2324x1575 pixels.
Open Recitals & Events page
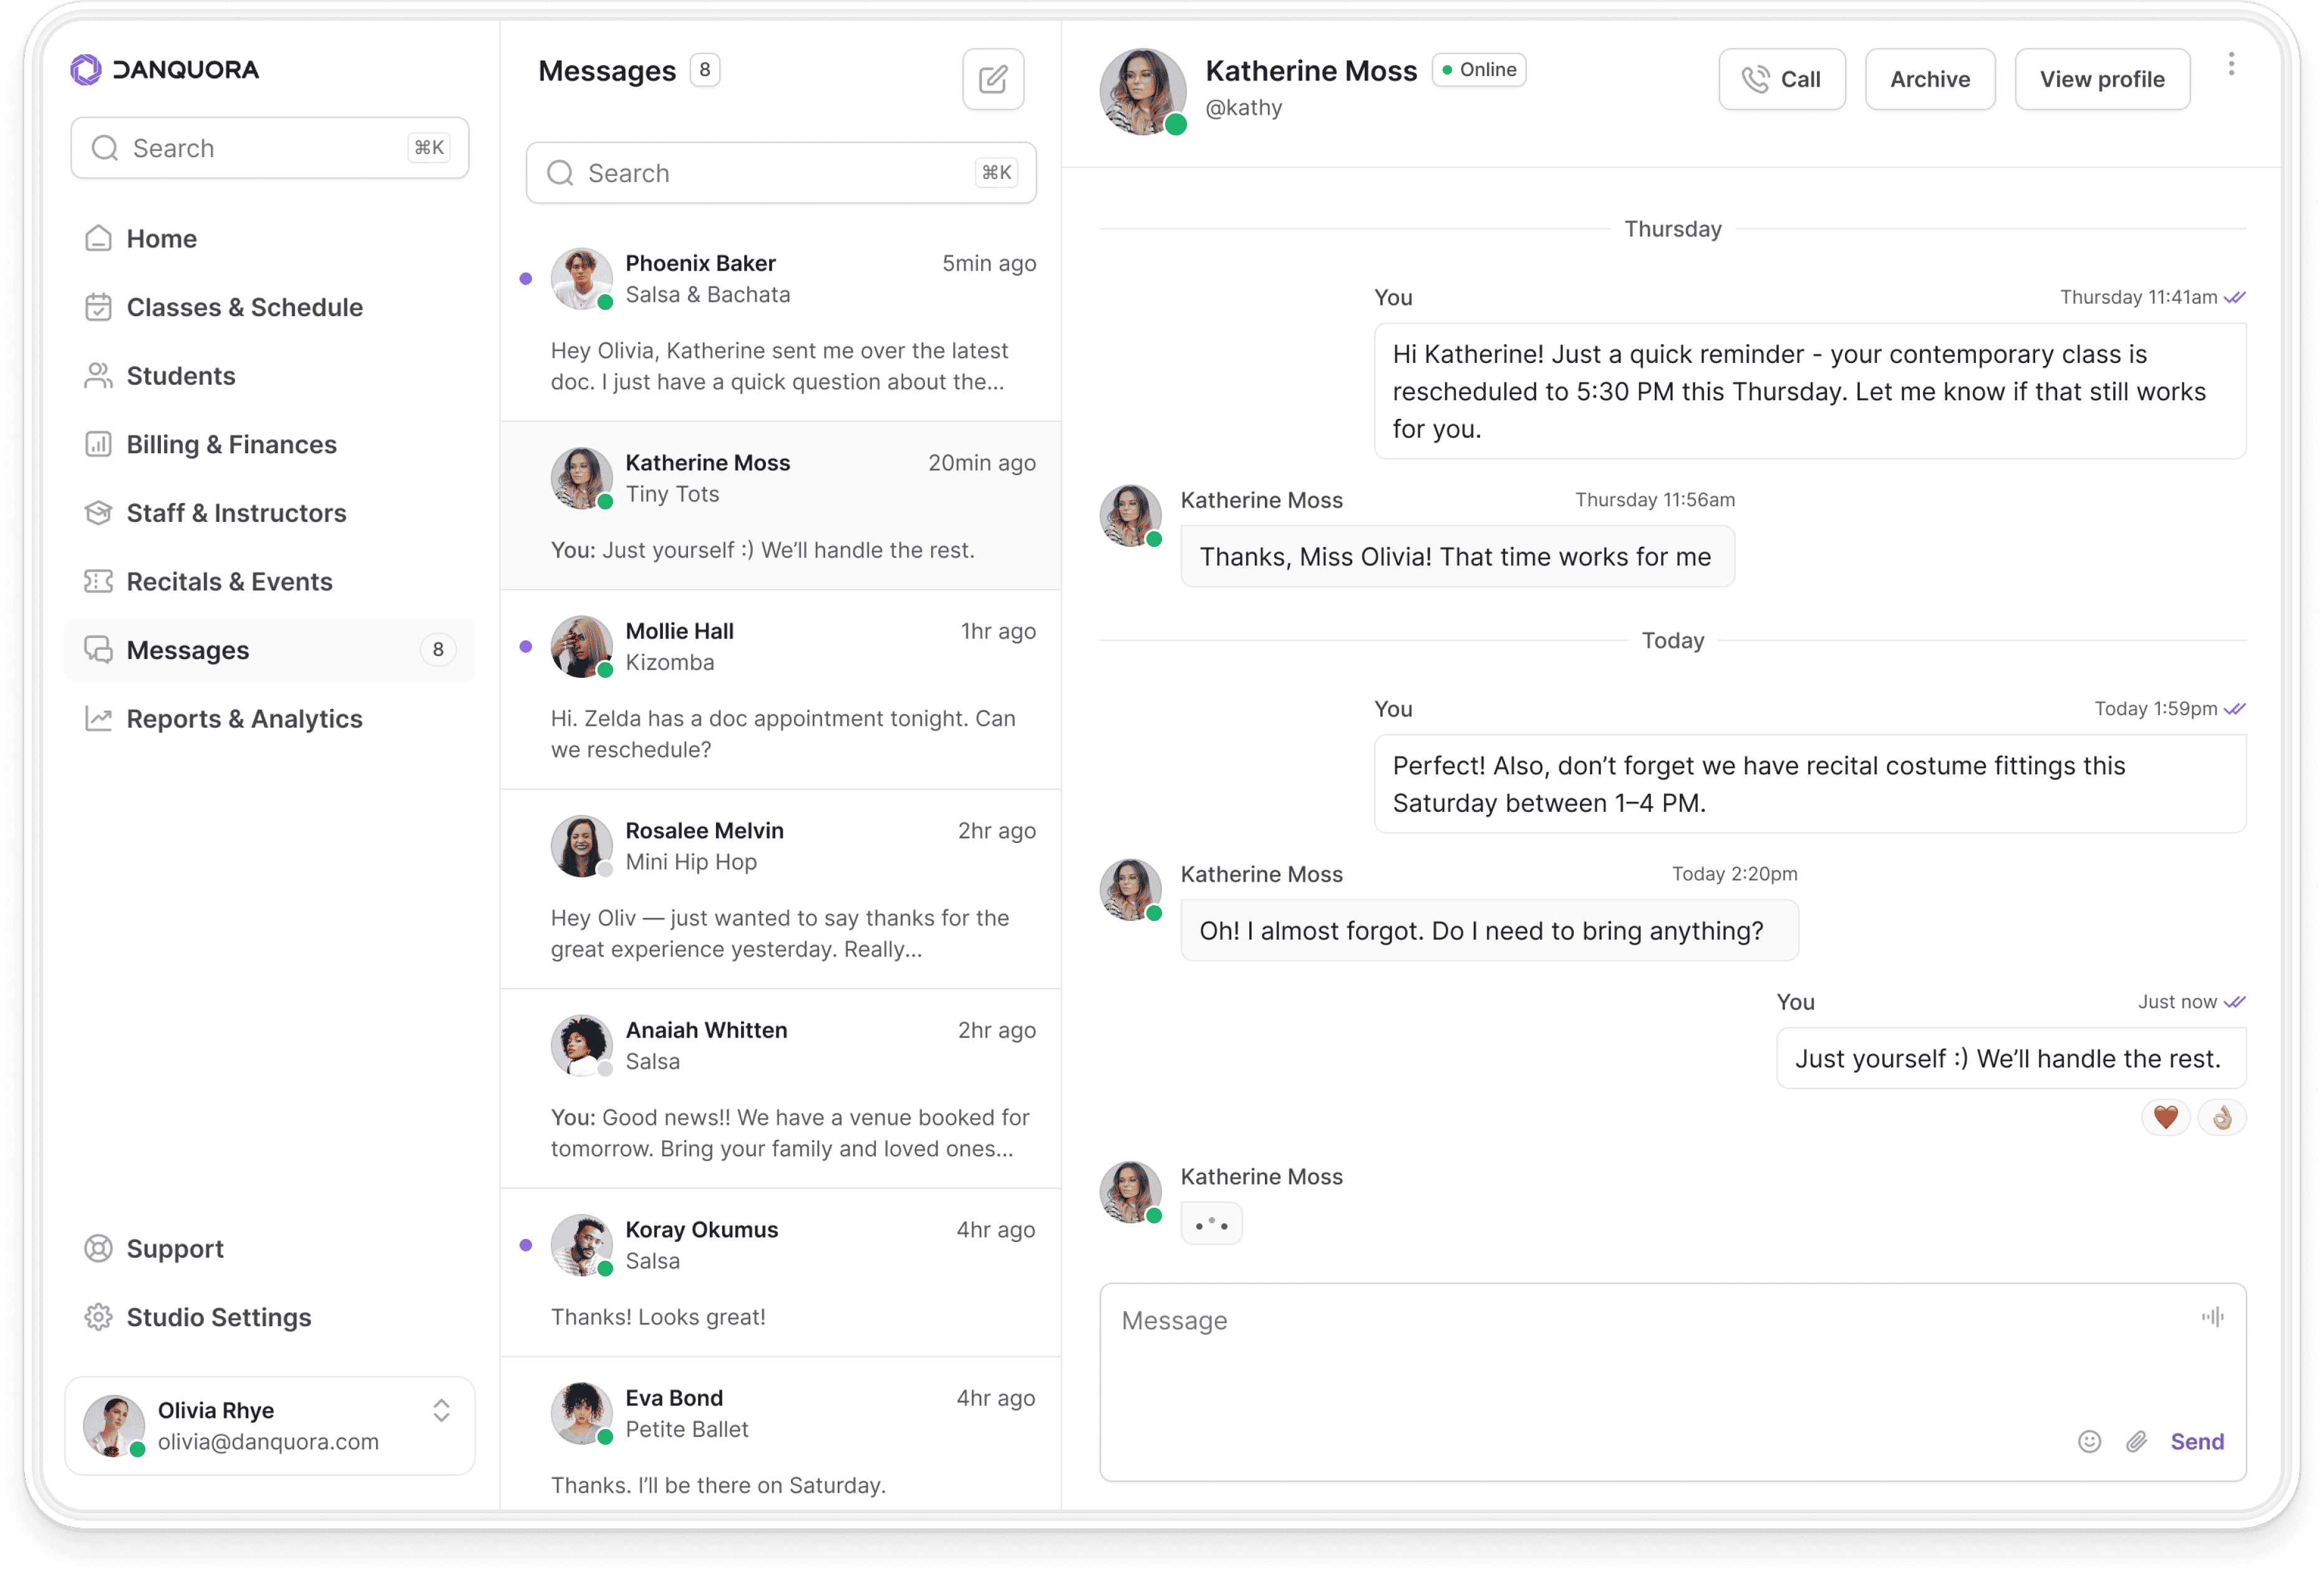229,582
